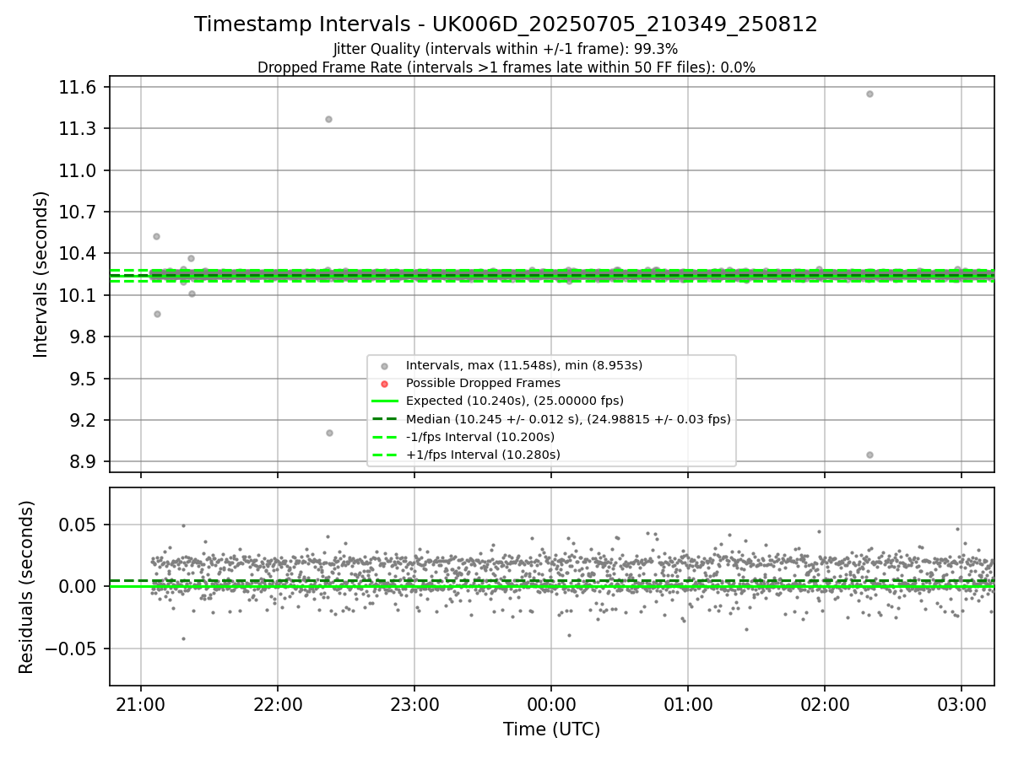Click the legend entry 'Intervals, max (11.548s), min (8.953s)'
Image resolution: width=1013 pixels, height=759 pixels.
pos(524,365)
